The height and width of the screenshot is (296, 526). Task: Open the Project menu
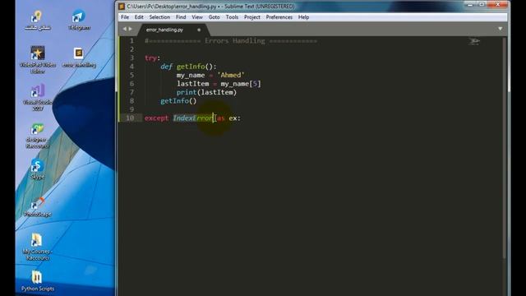pyautogui.click(x=252, y=17)
